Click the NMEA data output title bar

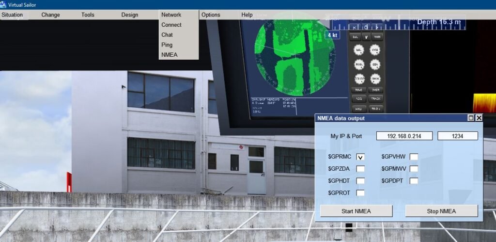coord(391,118)
